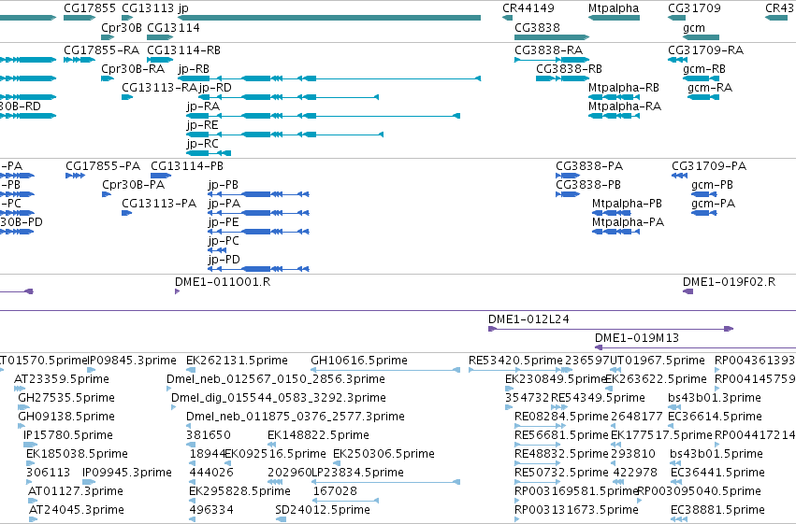Click the CR44149 gene label

528,8
